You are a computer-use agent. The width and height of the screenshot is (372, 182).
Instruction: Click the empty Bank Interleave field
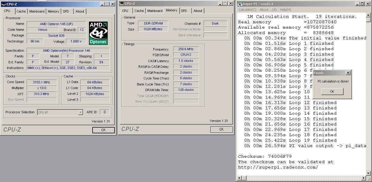click(215, 35)
